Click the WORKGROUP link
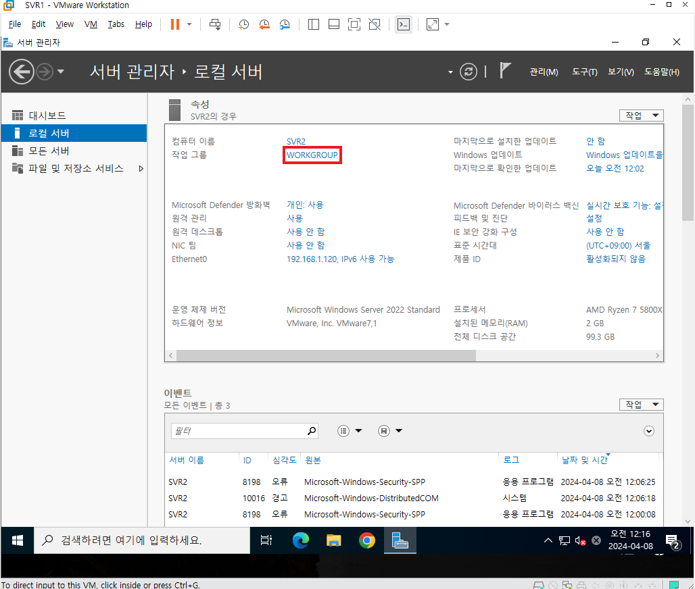This screenshot has height=589, width=695. [x=312, y=155]
